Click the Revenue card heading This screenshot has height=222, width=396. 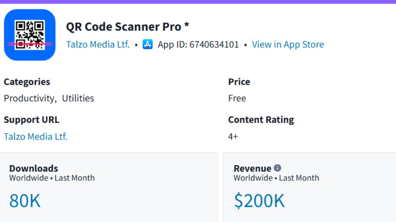[x=252, y=168]
